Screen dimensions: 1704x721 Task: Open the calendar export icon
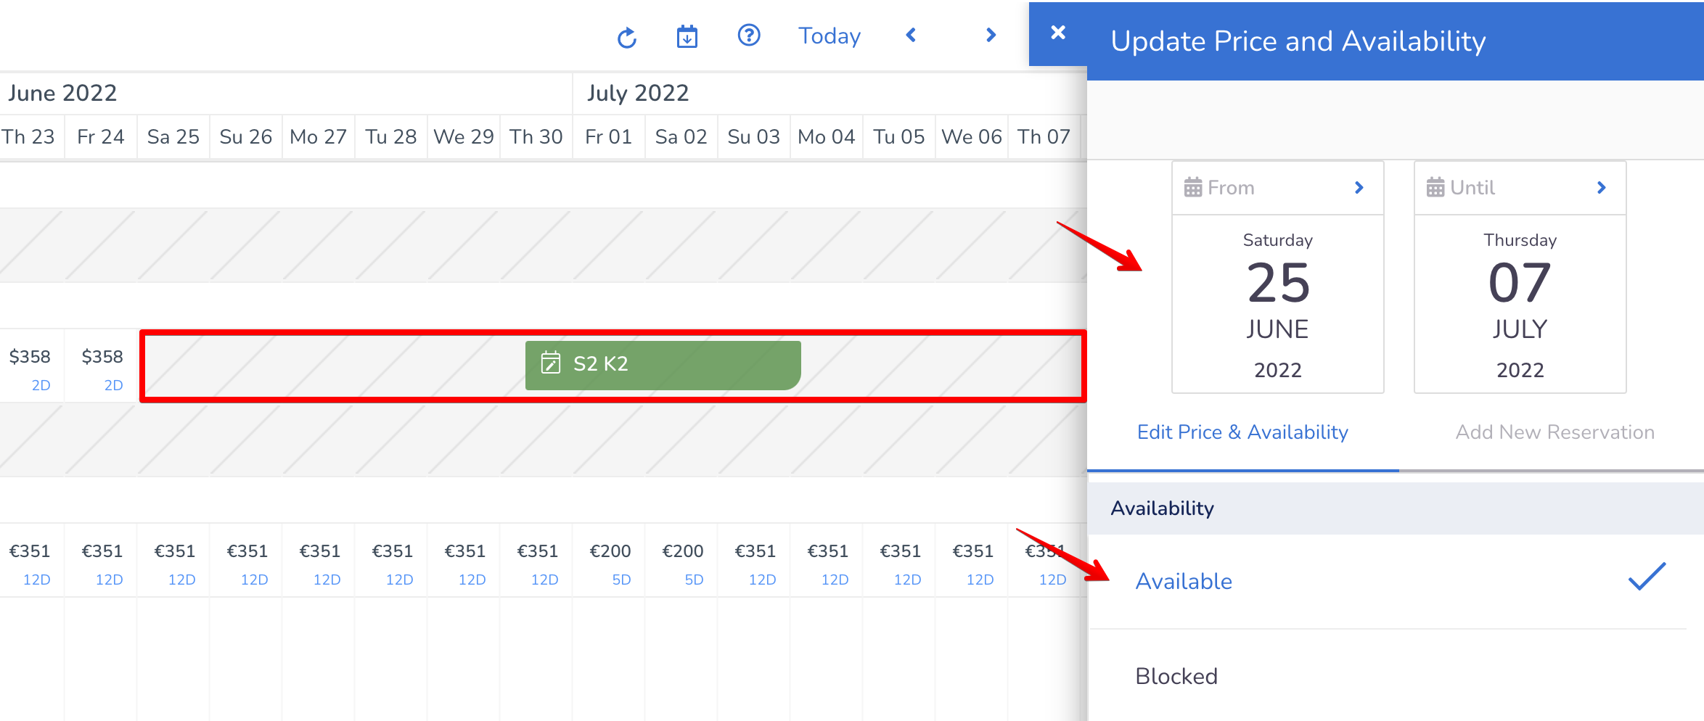[687, 36]
